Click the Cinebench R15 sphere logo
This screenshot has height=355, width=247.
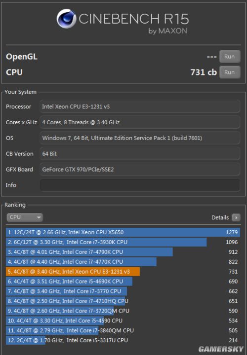(66, 19)
